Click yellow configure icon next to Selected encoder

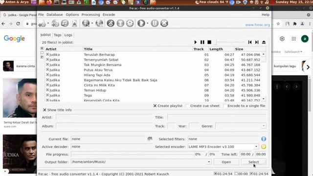pyautogui.click(x=264, y=147)
